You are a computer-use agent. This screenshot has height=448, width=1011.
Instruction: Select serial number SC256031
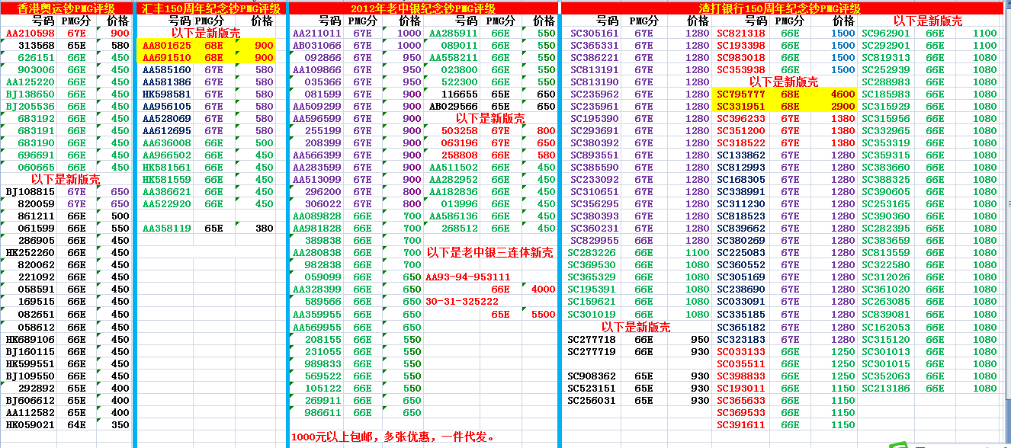[592, 401]
